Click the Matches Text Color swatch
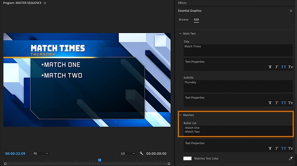Screen dimensions: 297x166 click(187, 159)
